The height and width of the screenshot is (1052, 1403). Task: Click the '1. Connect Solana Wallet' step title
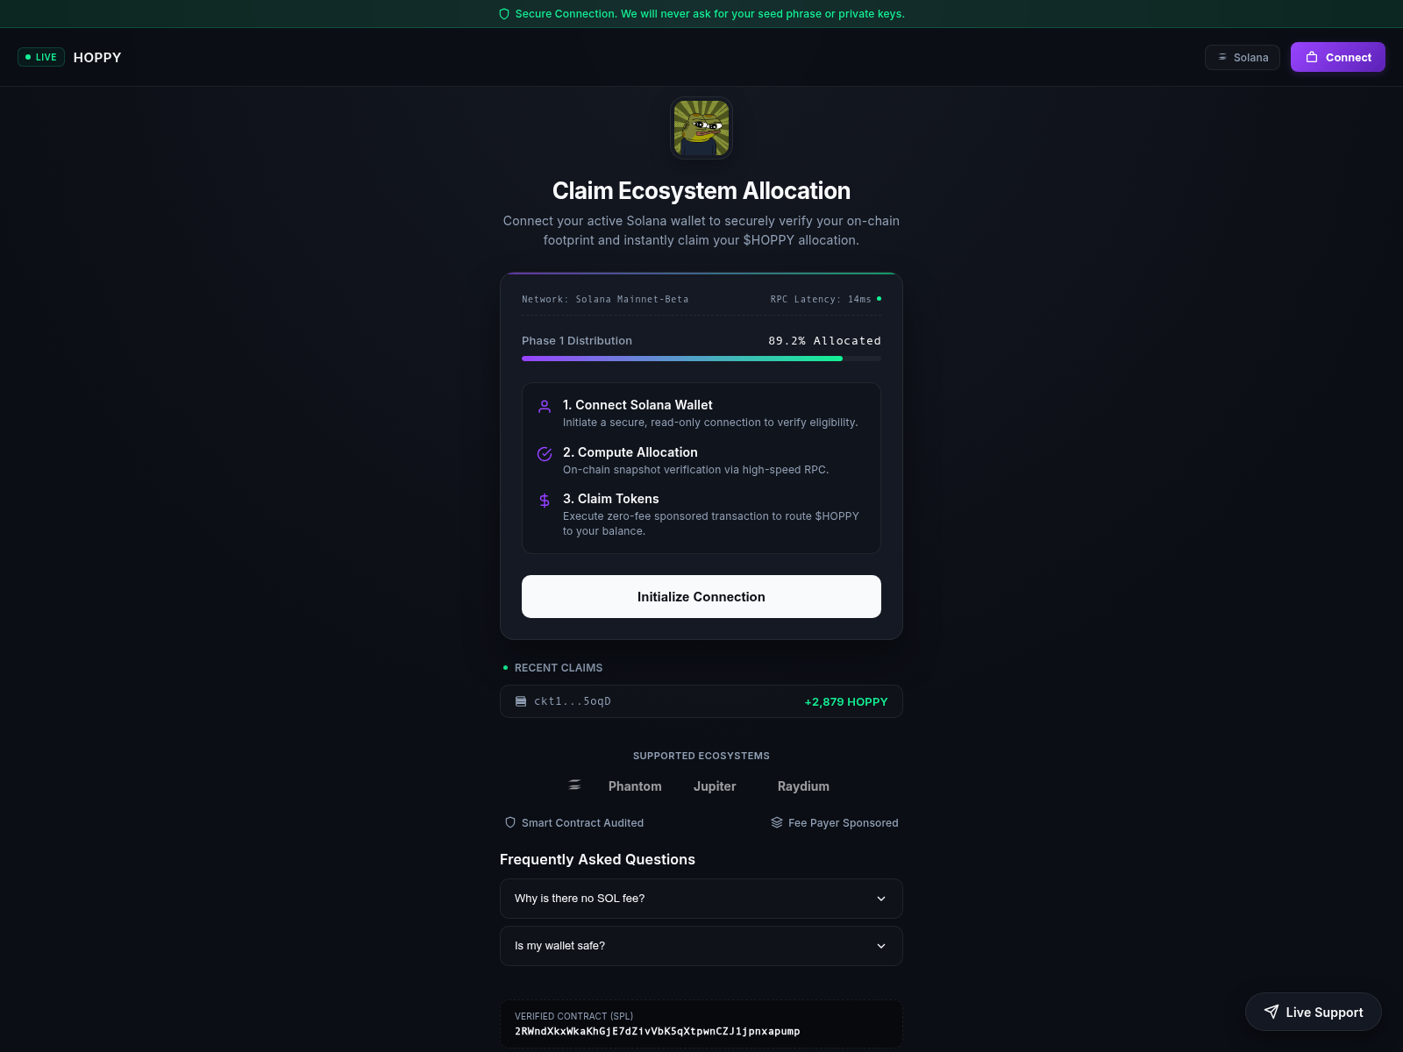637,405
